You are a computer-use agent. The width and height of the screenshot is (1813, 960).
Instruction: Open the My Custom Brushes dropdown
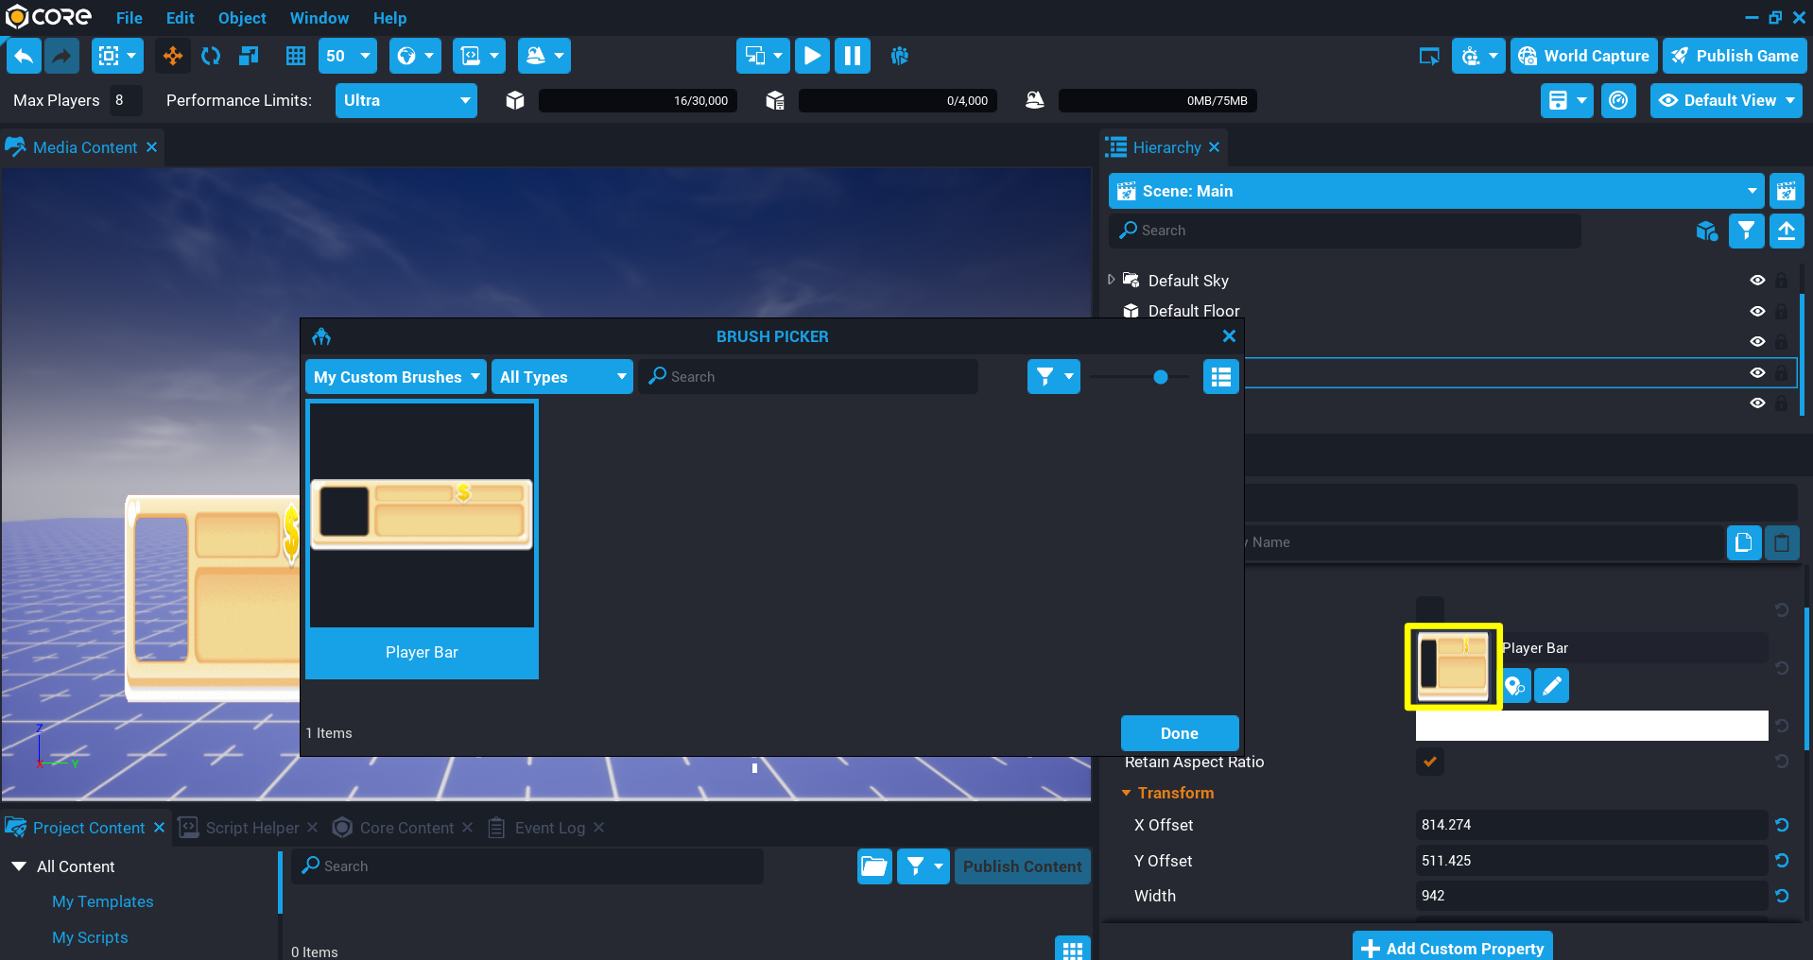tap(396, 377)
